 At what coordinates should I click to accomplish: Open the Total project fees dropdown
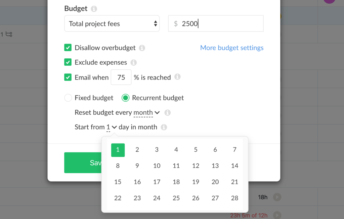[x=112, y=23]
